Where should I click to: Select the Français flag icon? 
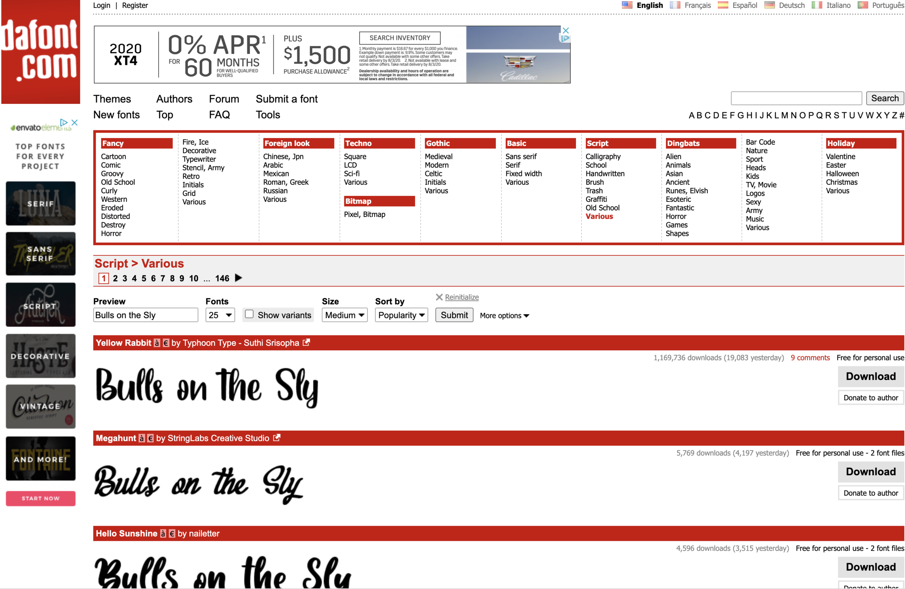point(675,5)
